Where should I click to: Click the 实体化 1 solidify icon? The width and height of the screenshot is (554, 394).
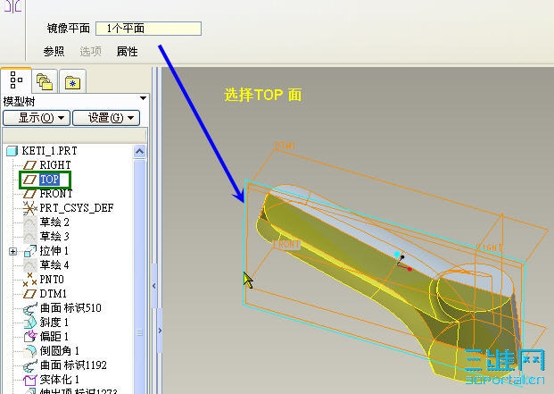(30, 380)
